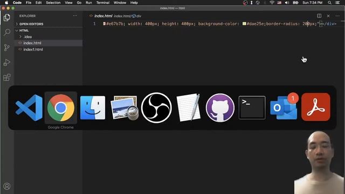Viewport: 345px width, 194px height.
Task: Click the split editor right icon
Action: (x=319, y=16)
